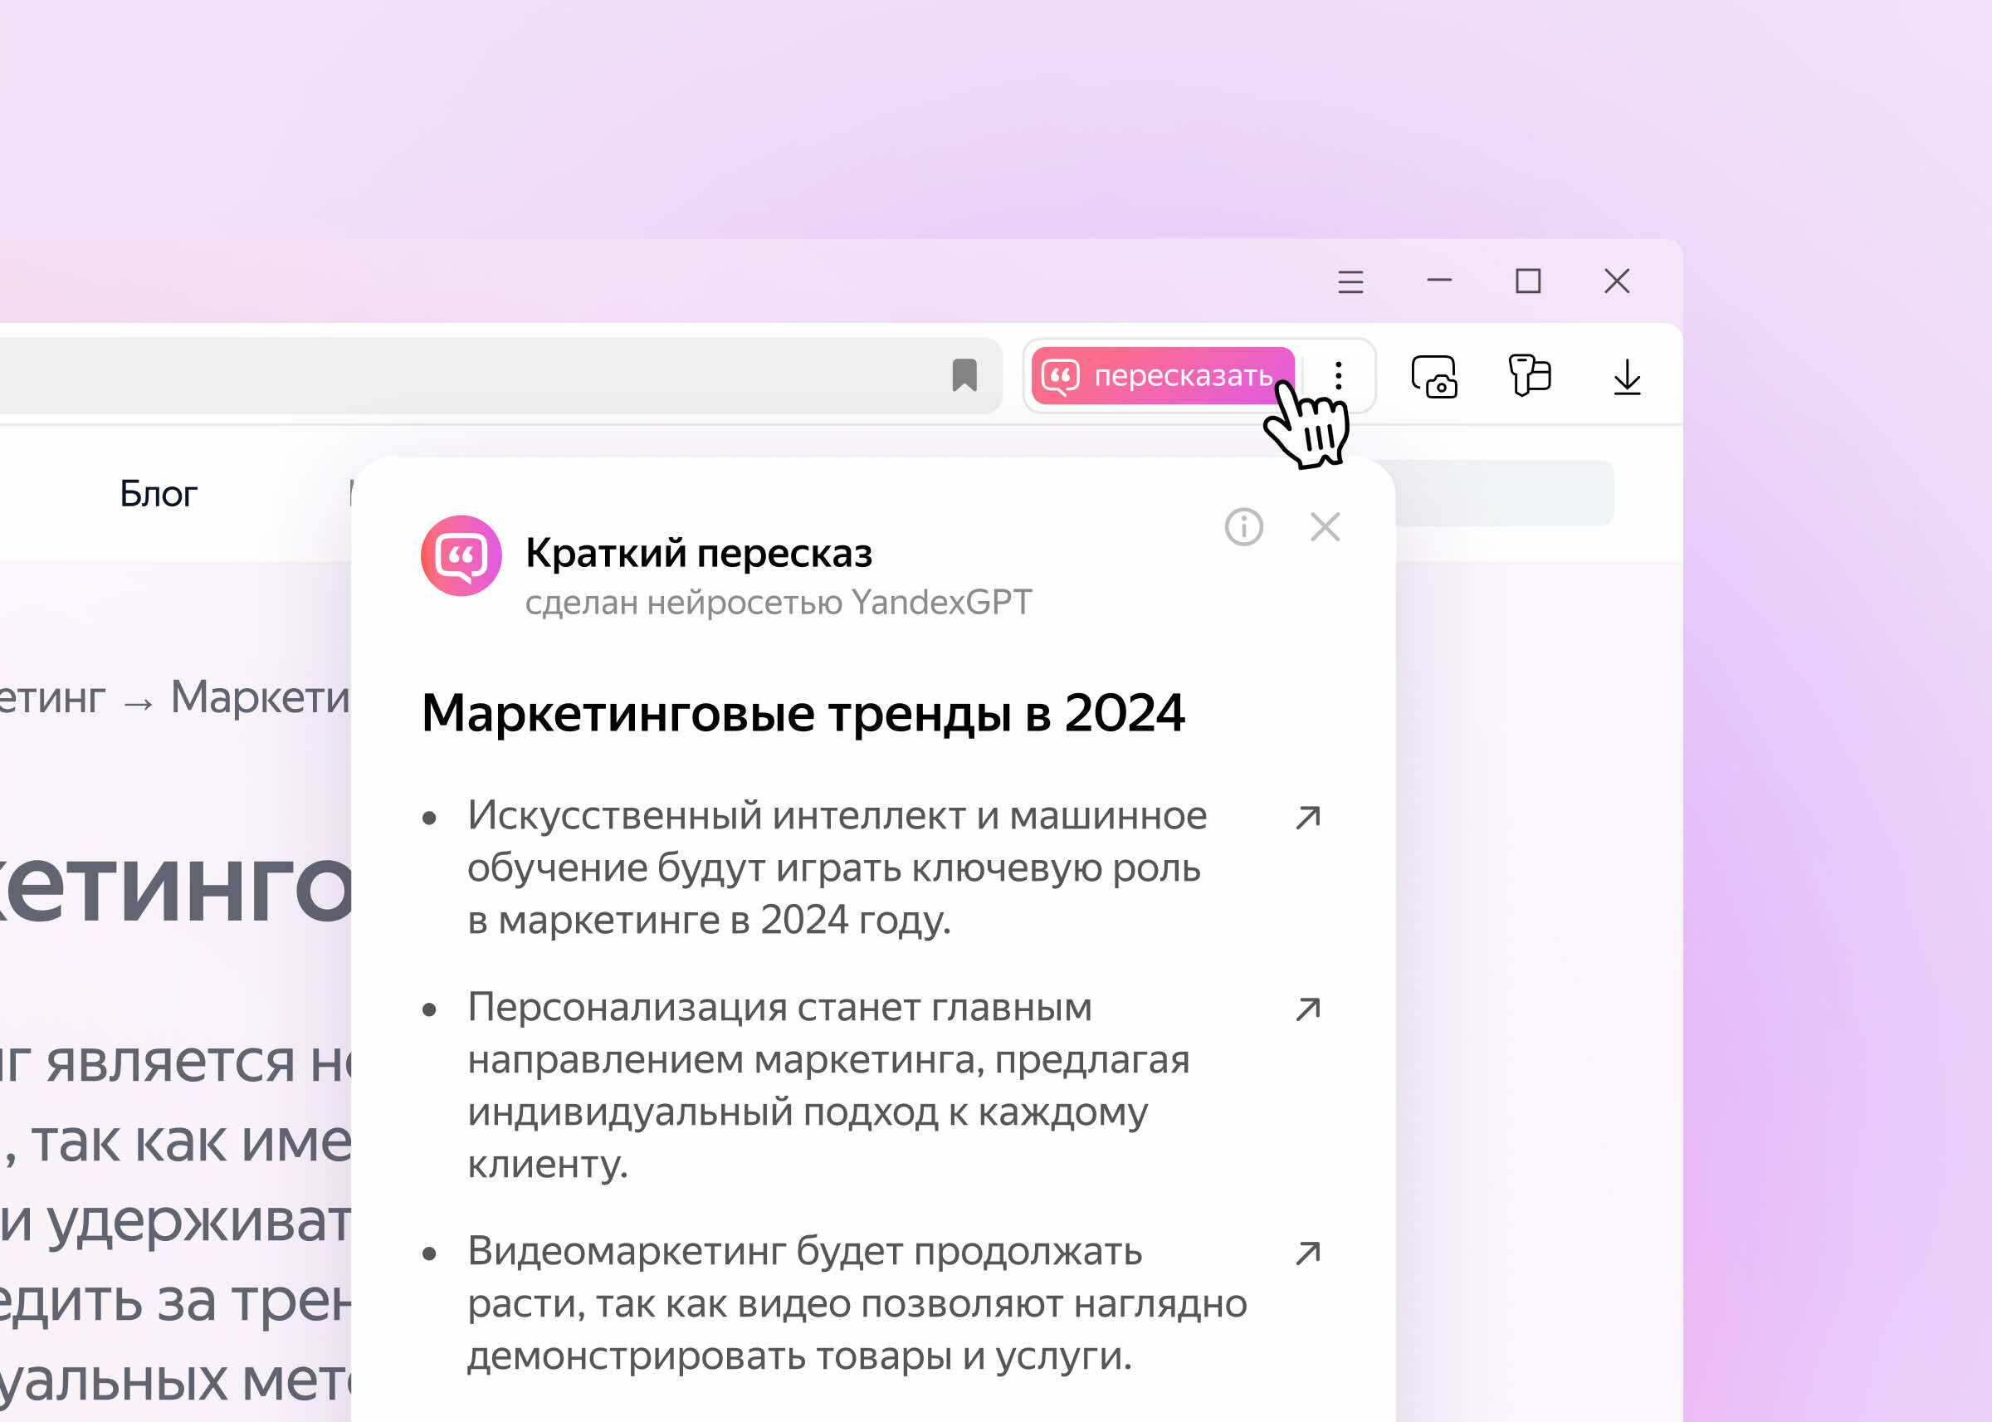The image size is (1992, 1422).
Task: Click the bookmark icon in address bar
Action: pyautogui.click(x=964, y=376)
